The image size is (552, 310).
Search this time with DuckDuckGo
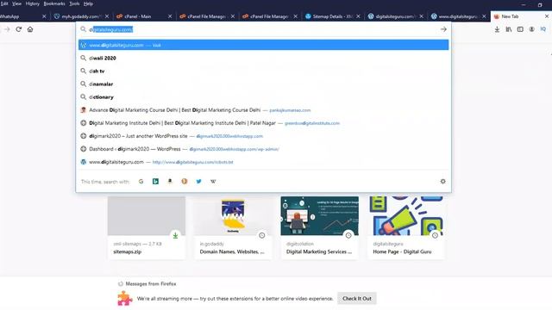tap(185, 182)
